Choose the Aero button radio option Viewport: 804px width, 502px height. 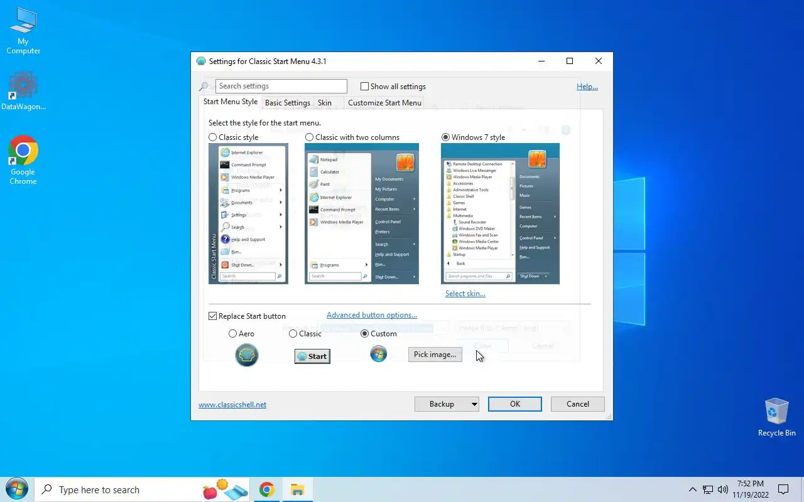pyautogui.click(x=233, y=334)
